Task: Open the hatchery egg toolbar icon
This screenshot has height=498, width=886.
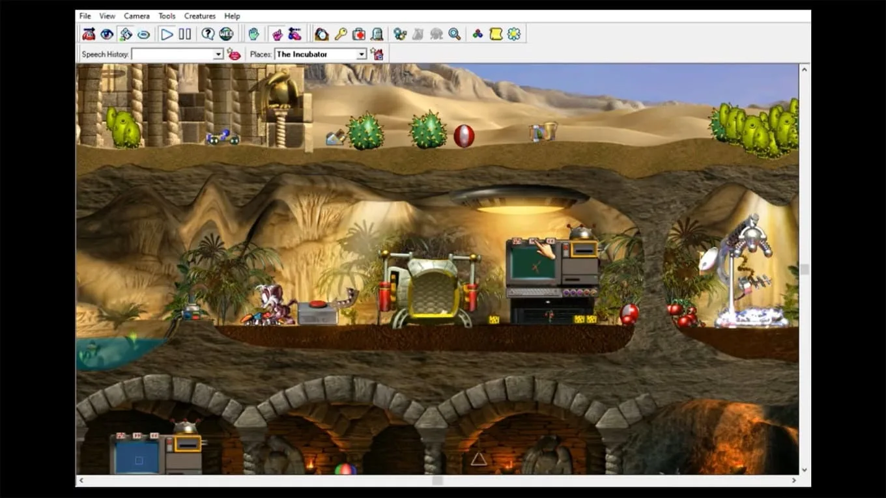Action: click(x=322, y=34)
